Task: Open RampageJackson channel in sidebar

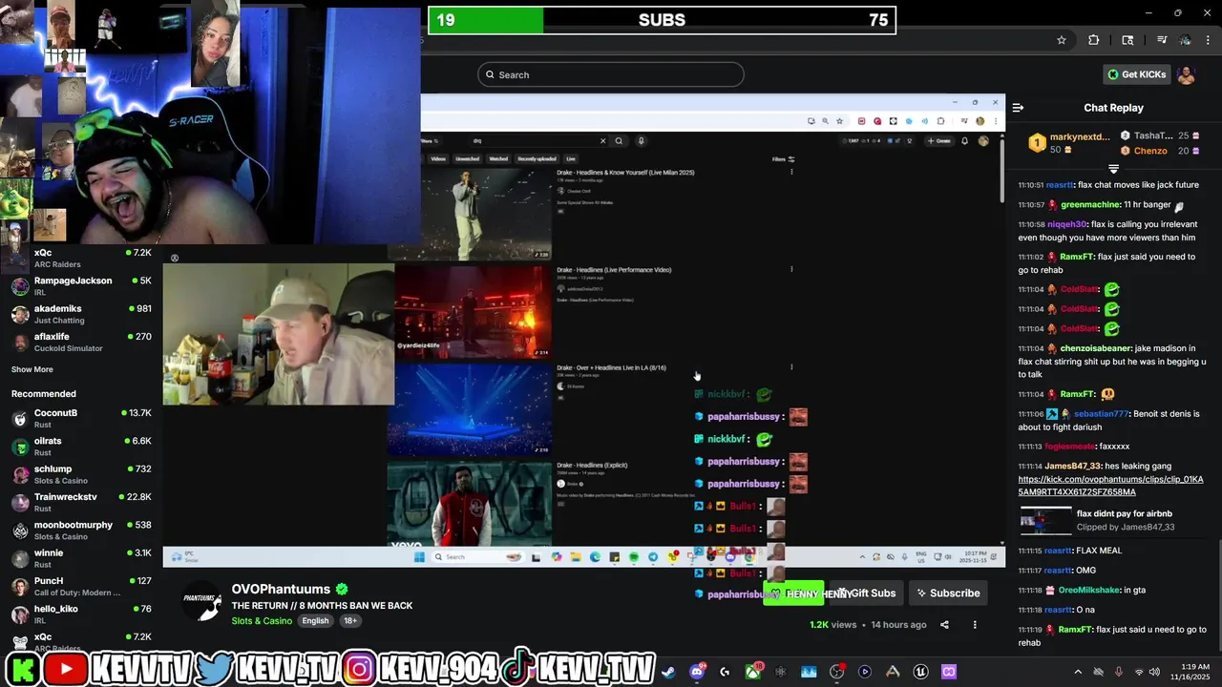Action: pyautogui.click(x=81, y=286)
